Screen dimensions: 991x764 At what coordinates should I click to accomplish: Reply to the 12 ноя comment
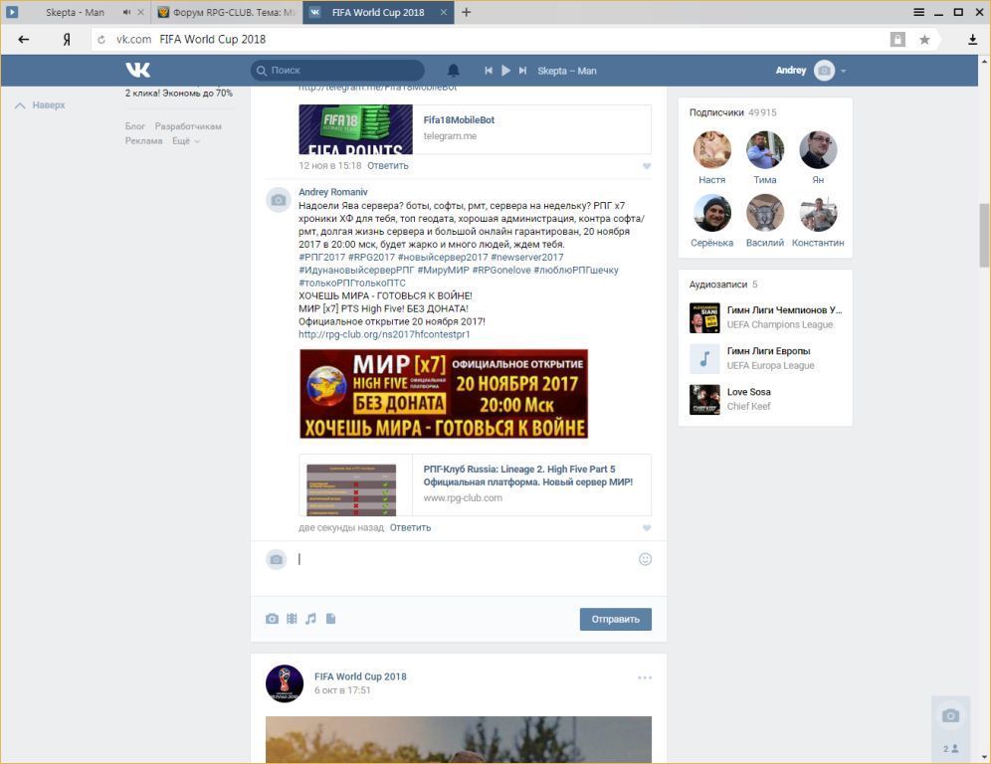(387, 165)
